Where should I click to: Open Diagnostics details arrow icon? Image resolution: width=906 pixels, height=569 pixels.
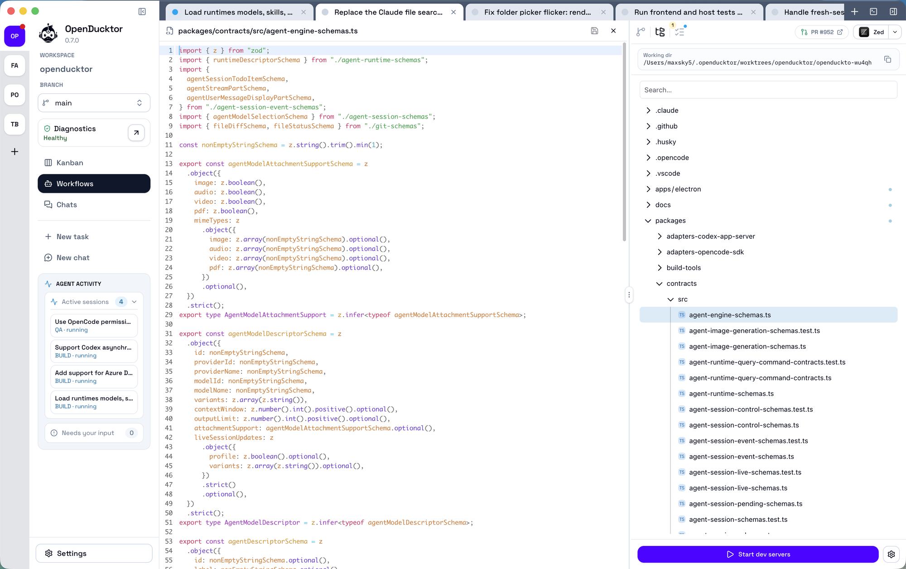(136, 133)
